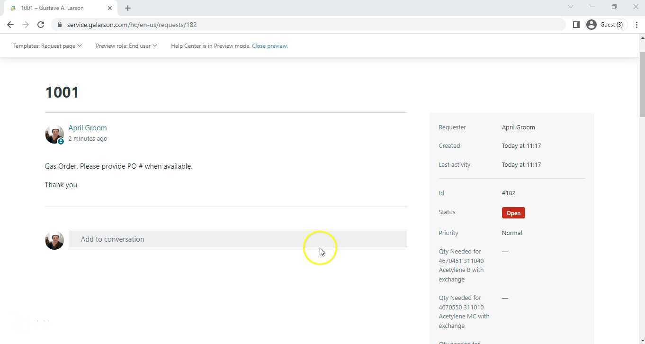The image size is (645, 344).
Task: Open Chrome's three-dot menu
Action: (x=636, y=25)
